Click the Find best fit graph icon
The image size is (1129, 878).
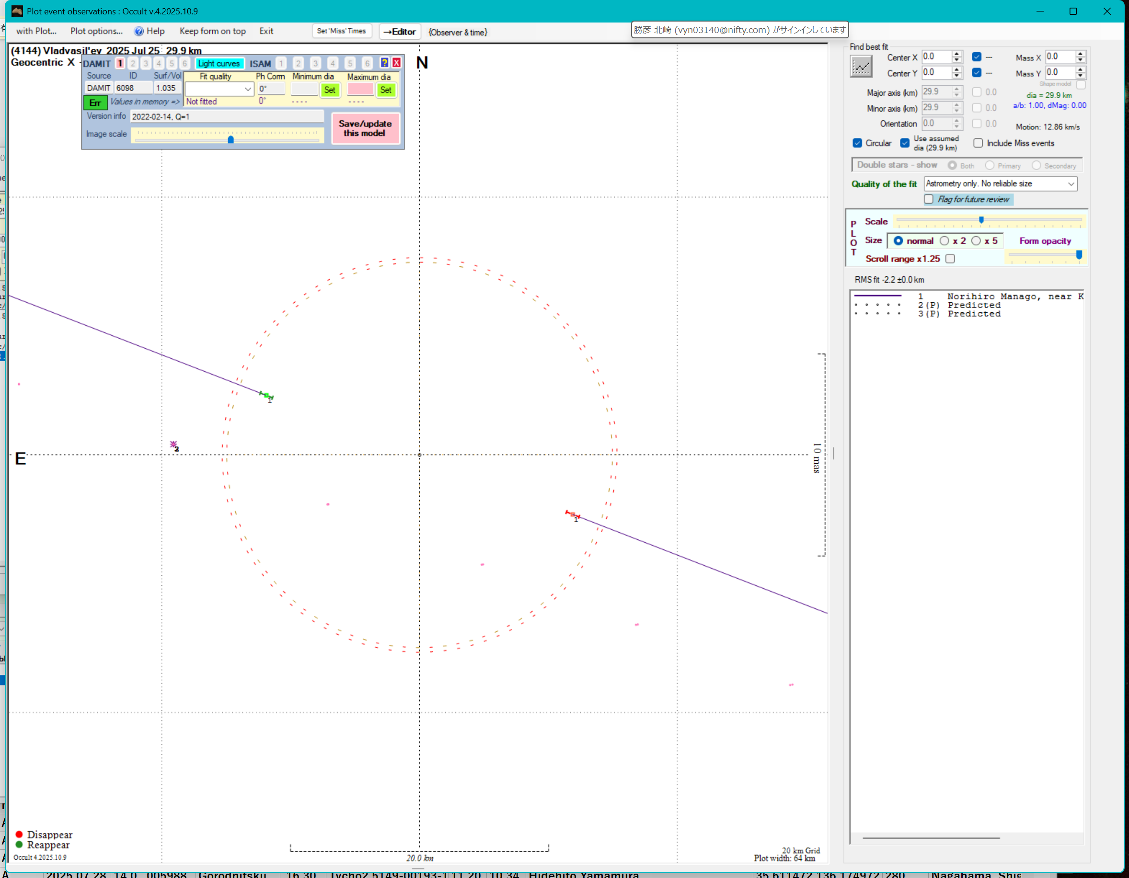pos(861,66)
